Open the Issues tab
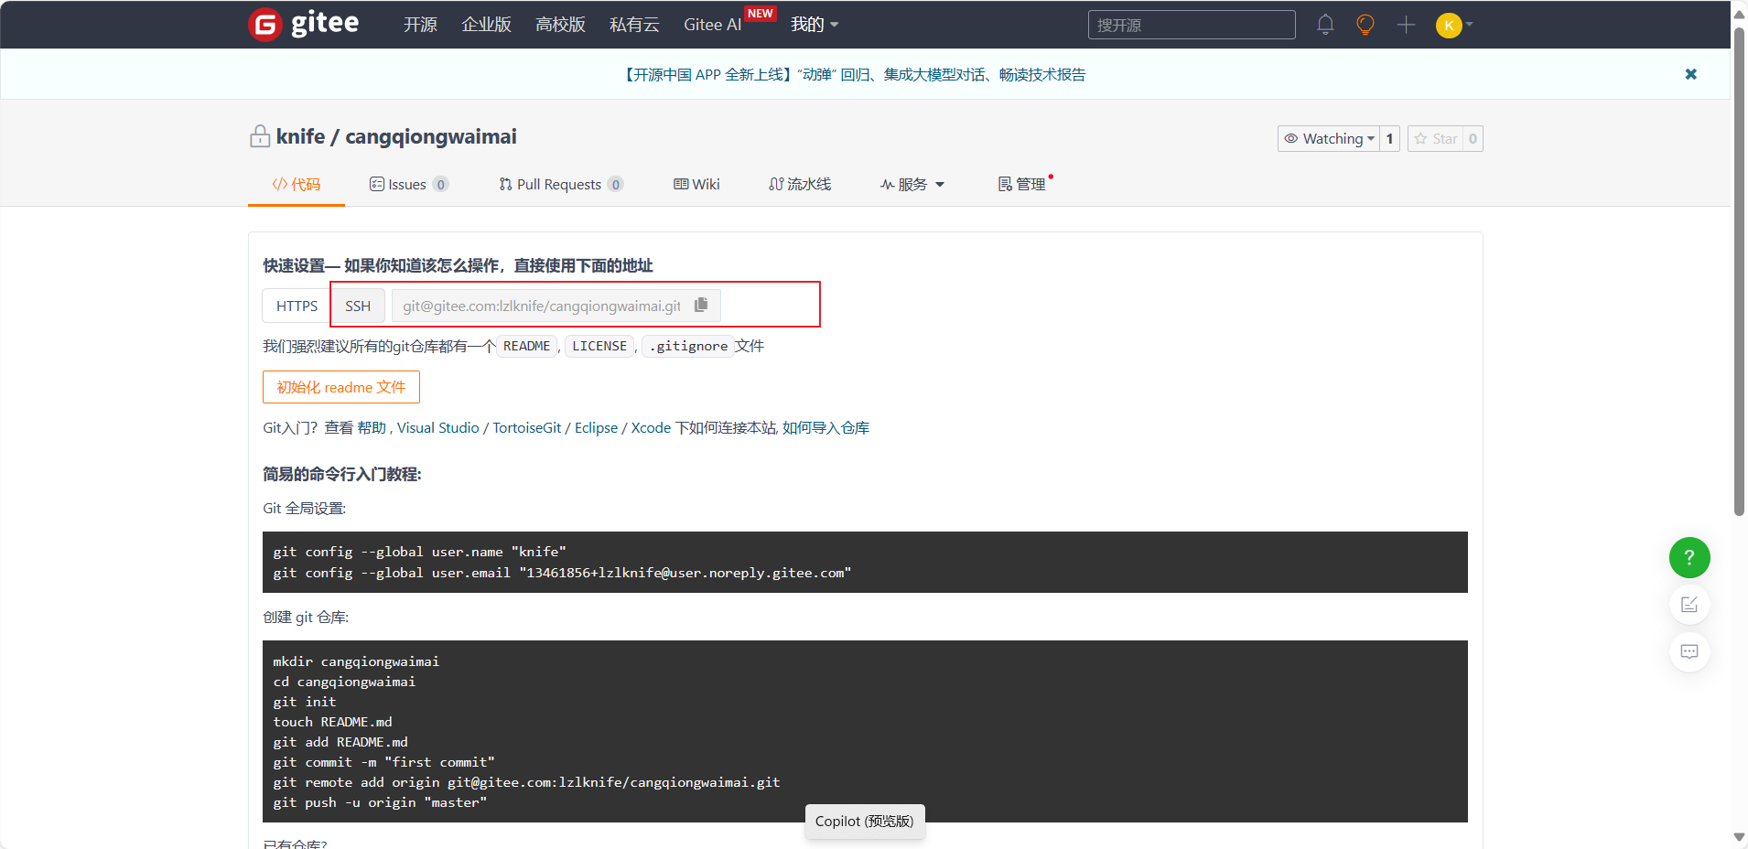 pyautogui.click(x=408, y=184)
